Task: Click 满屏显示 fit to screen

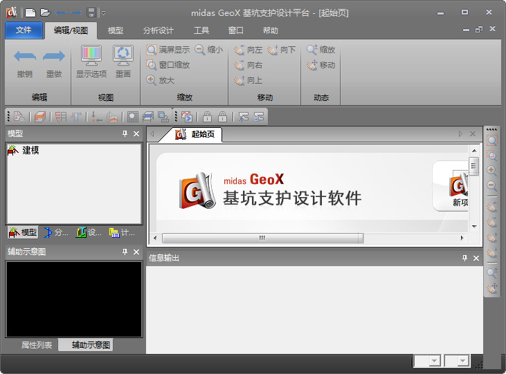Action: (x=168, y=50)
